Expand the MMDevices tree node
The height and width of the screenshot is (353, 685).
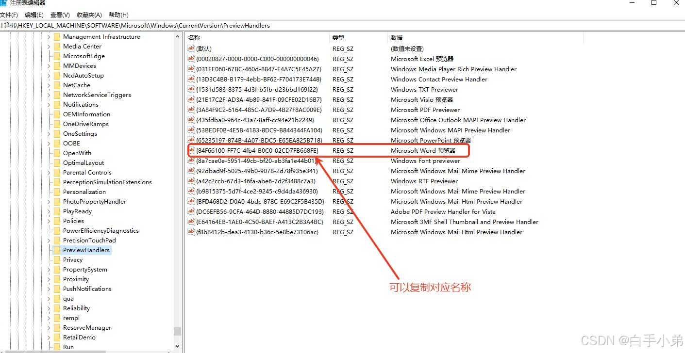(x=49, y=66)
